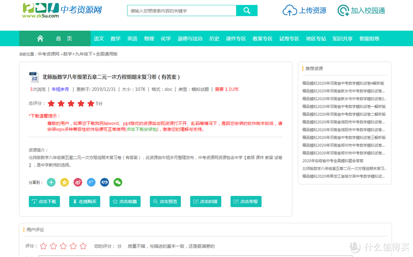The image size is (413, 257).
Task: Open the 英语 menu item
Action: (132, 39)
